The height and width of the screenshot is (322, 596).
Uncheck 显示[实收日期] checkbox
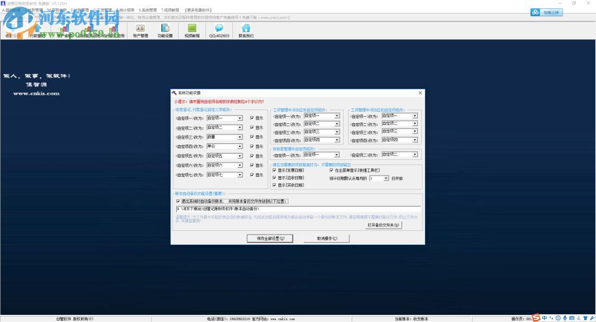tap(274, 185)
